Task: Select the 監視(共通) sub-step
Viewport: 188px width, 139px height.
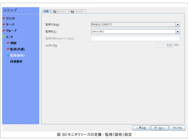Action: [17, 49]
